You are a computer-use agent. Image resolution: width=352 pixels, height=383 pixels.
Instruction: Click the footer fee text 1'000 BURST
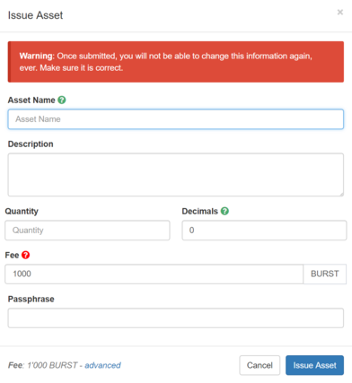pos(52,365)
